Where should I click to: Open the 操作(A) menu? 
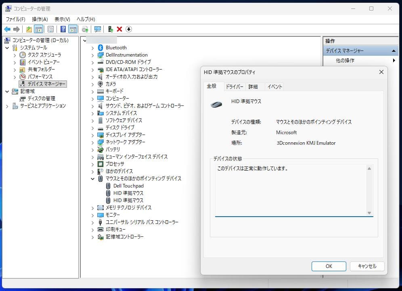[x=40, y=19]
